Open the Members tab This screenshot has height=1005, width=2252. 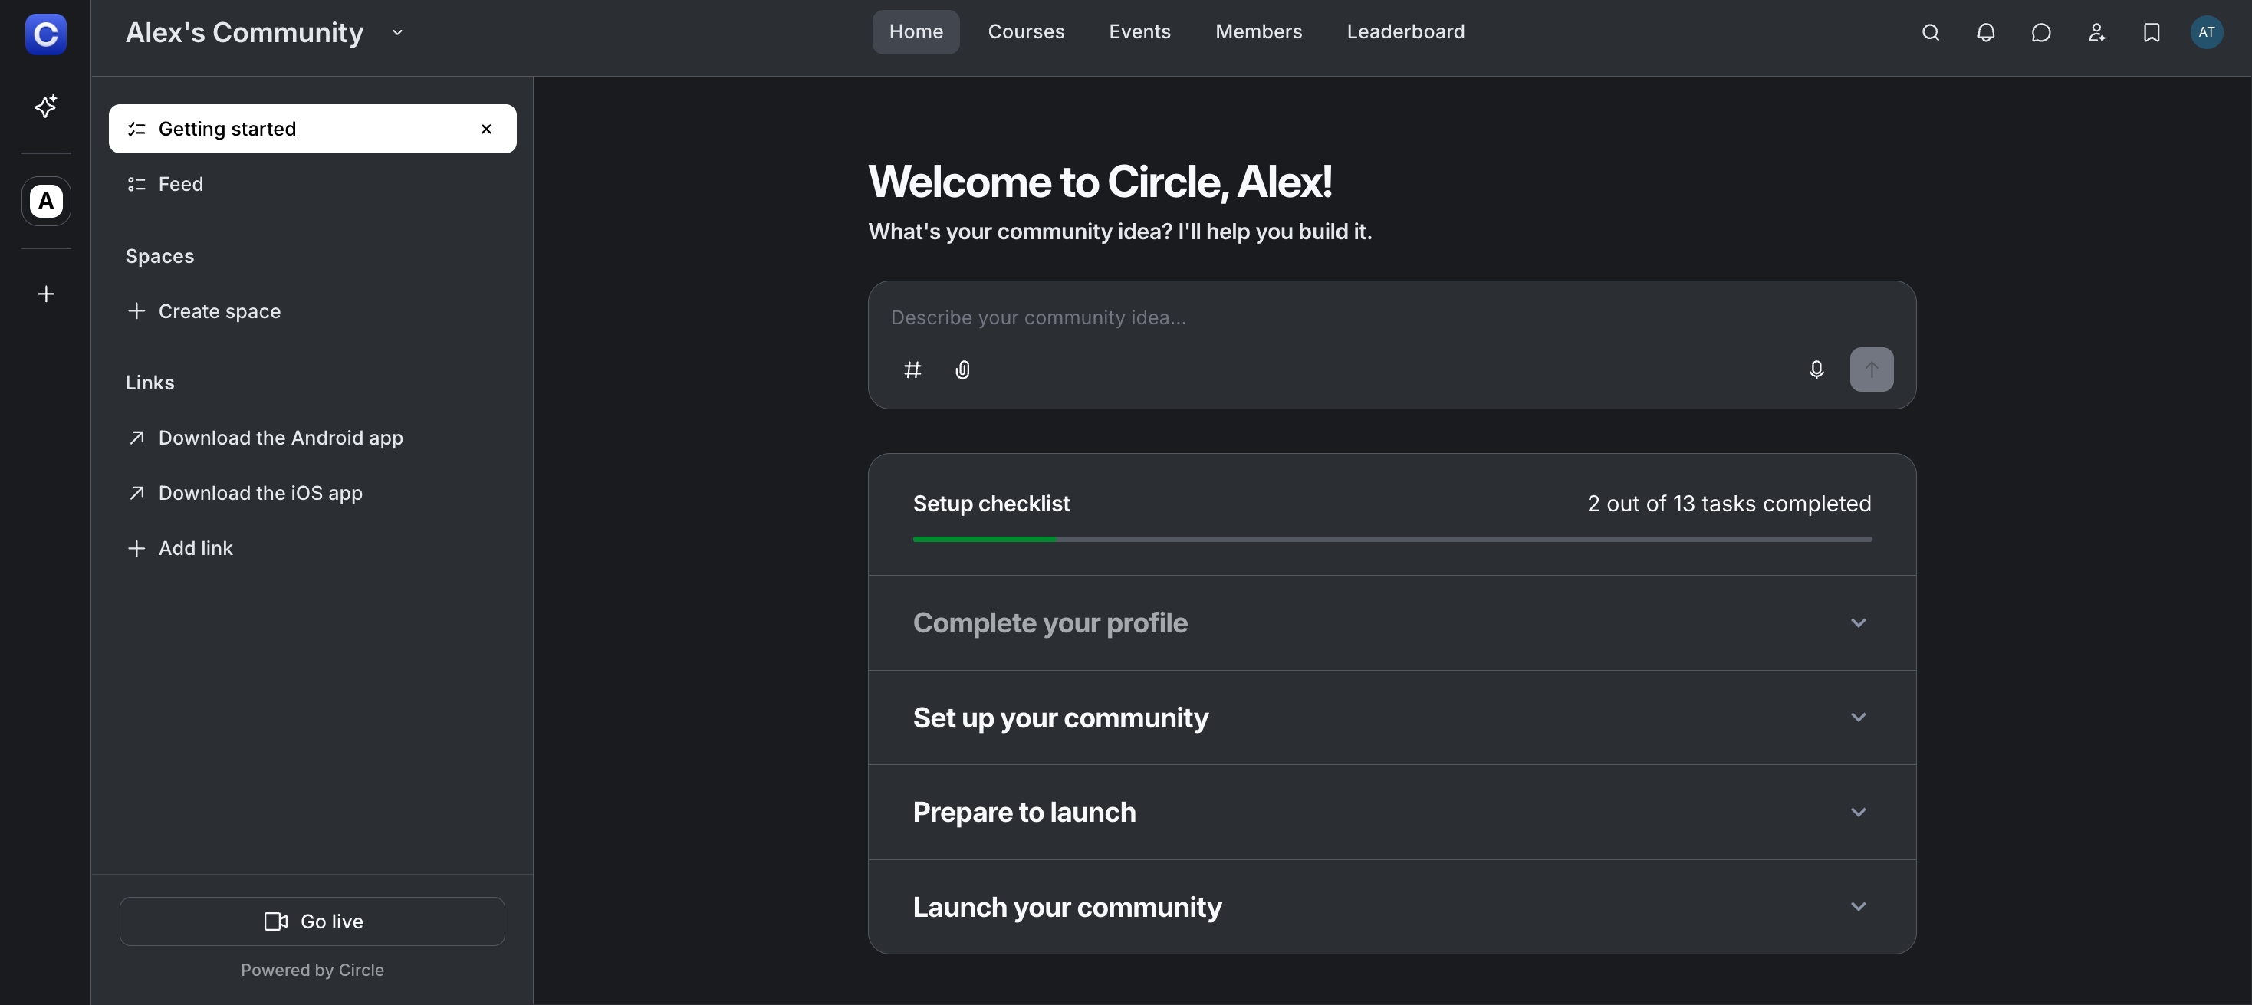(1258, 31)
